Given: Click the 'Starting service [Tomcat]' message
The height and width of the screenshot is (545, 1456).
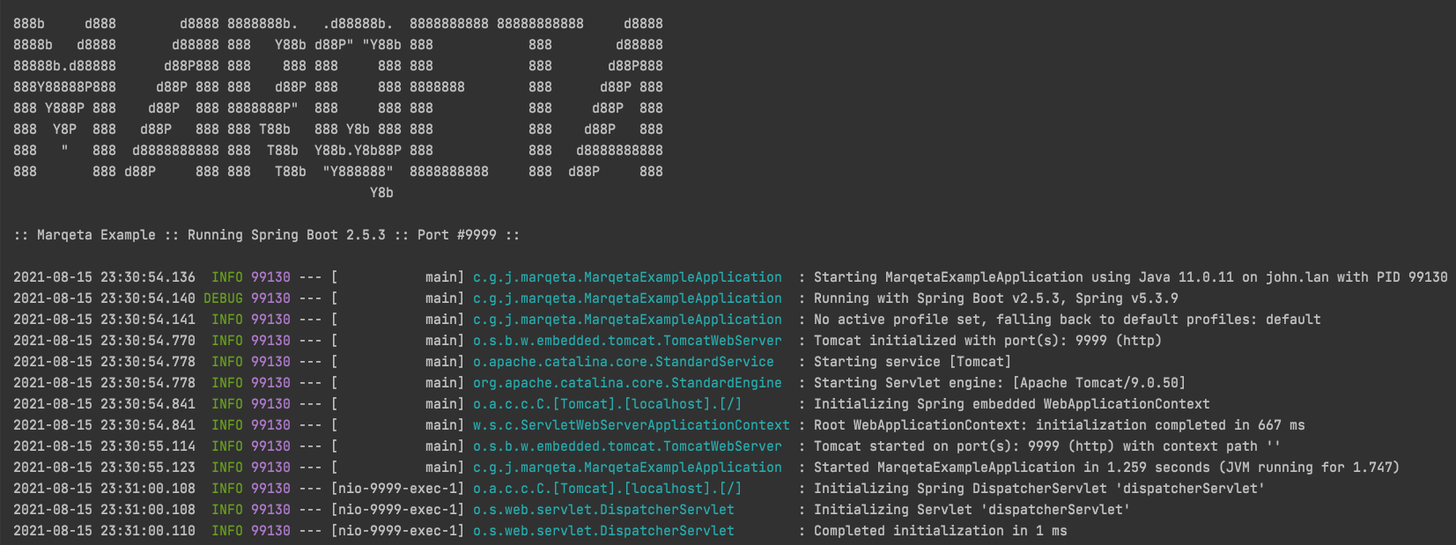Looking at the screenshot, I should click(x=912, y=362).
